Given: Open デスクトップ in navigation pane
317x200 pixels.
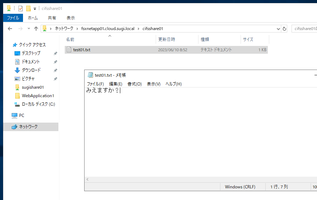Looking at the screenshot, I should 31,53.
